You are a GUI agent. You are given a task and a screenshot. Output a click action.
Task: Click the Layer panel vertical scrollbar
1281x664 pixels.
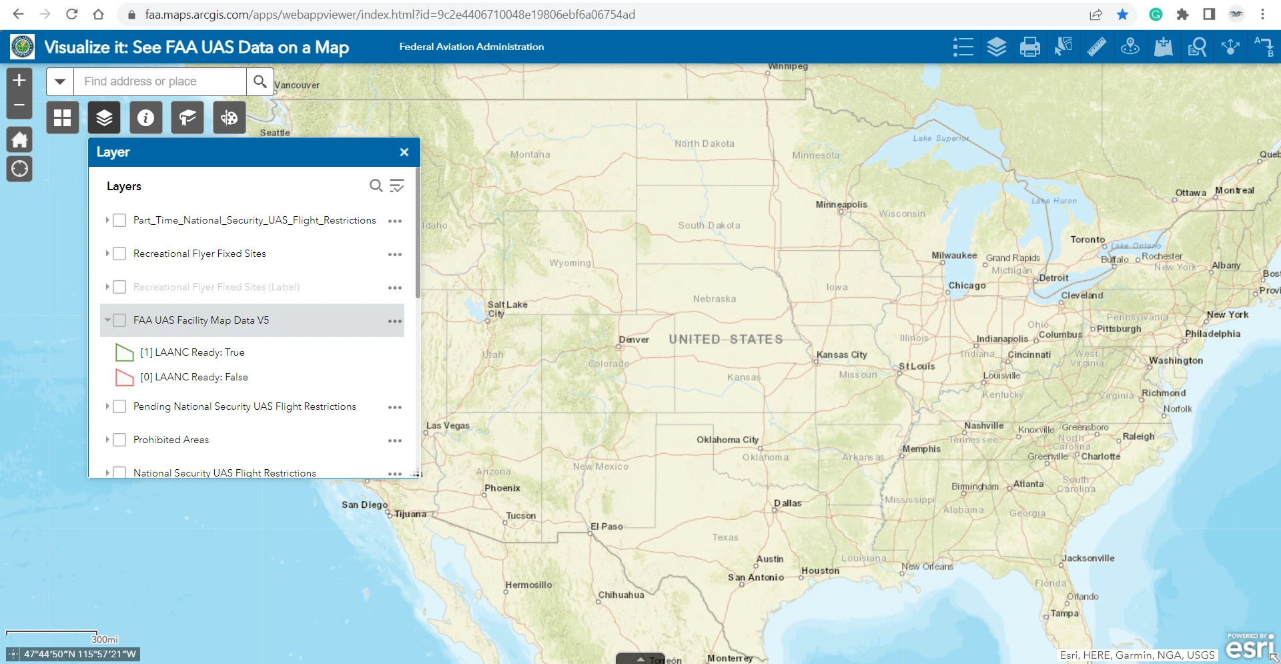pos(418,232)
